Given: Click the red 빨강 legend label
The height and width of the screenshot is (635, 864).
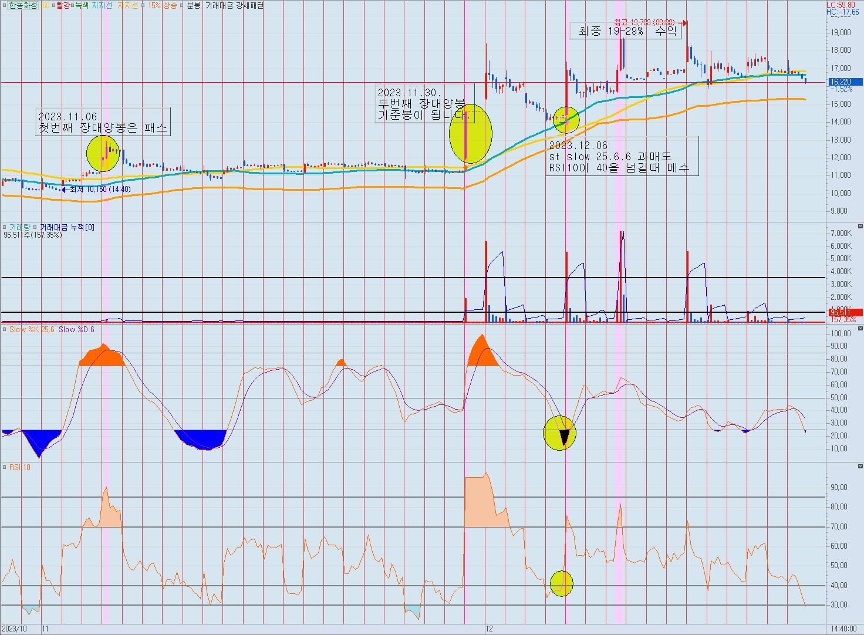Looking at the screenshot, I should (62, 5).
